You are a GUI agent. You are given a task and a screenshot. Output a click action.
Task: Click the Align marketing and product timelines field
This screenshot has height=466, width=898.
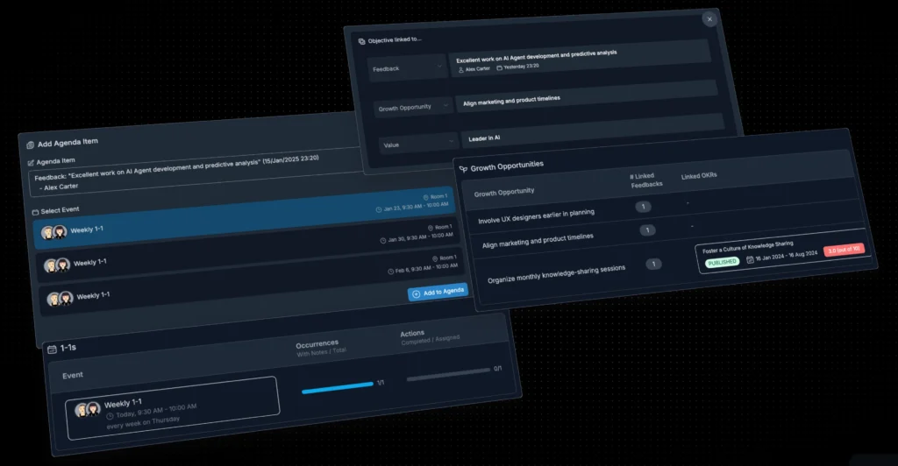point(586,96)
